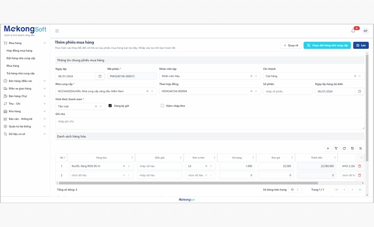374x227 pixels.
Task: Click the hamburger menu icon
Action: pyautogui.click(x=57, y=31)
